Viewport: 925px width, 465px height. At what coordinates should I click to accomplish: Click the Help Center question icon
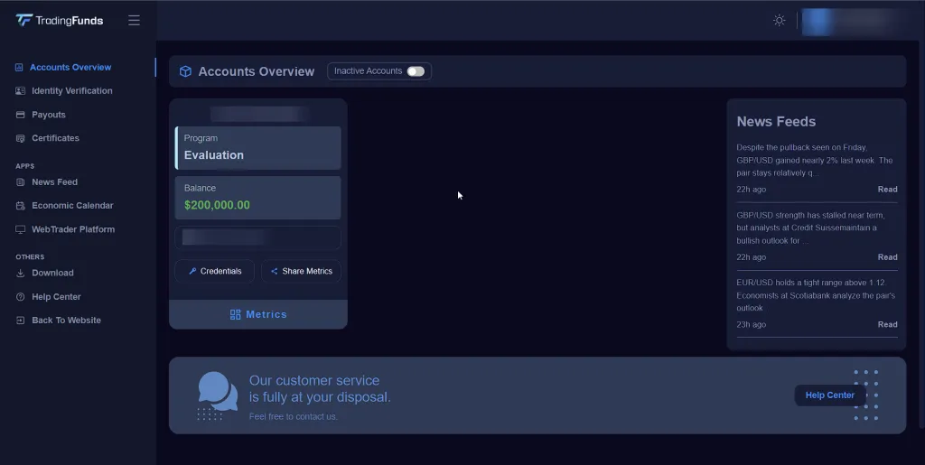pos(21,297)
